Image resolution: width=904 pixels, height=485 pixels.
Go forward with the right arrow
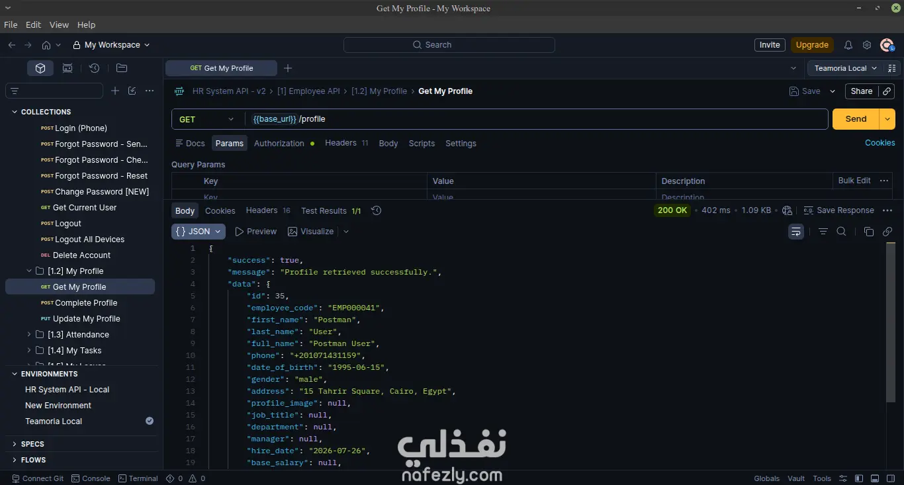tap(28, 45)
